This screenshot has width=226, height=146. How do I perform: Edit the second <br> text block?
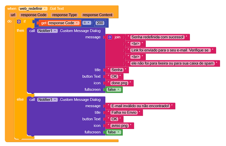click(135, 57)
